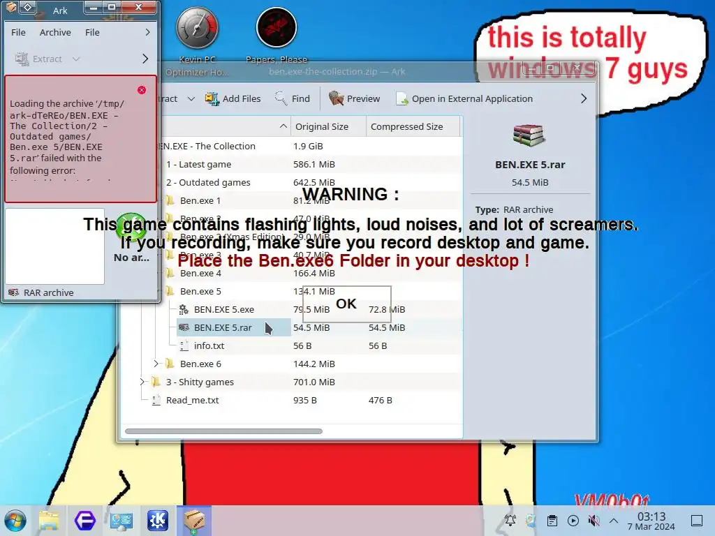Select the BEN.EXE 5.exe file name
715x536 pixels.
(x=224, y=309)
